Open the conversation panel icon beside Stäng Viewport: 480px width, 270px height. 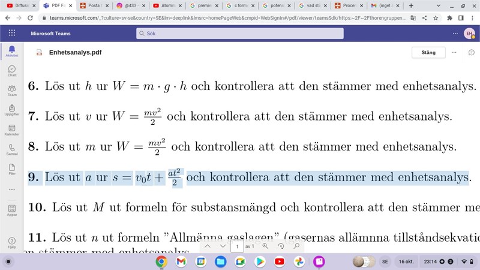[472, 52]
